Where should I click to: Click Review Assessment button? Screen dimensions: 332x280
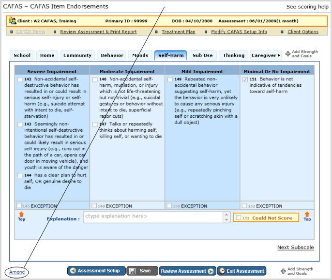(187, 271)
